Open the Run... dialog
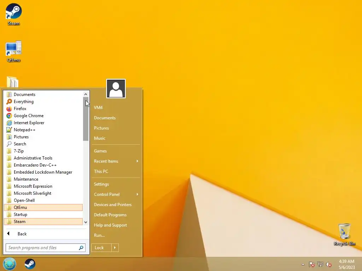362x271 pixels. pyautogui.click(x=116, y=235)
